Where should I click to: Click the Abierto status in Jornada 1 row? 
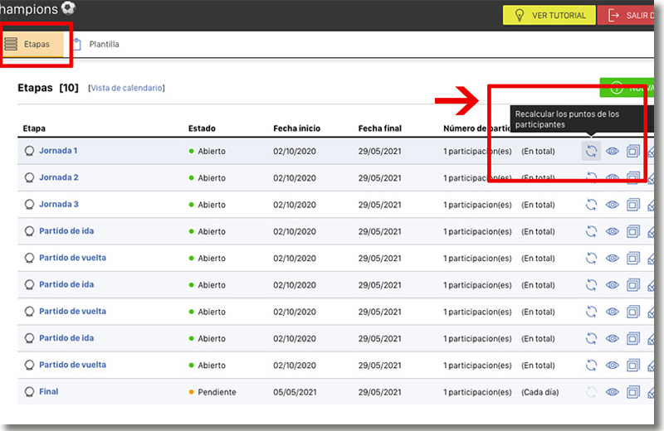point(207,151)
